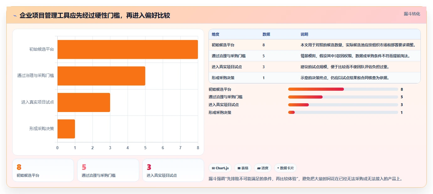This screenshot has width=433, height=194.
Task: Click the 形成采购决策 cell in the table
Action: pyautogui.click(x=234, y=78)
